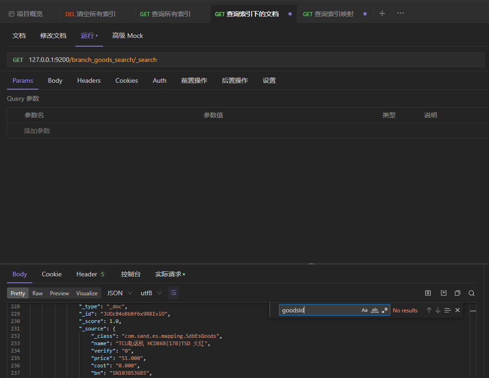Click the 添加参数 add parameter field
The width and height of the screenshot is (489, 378).
[x=37, y=131]
